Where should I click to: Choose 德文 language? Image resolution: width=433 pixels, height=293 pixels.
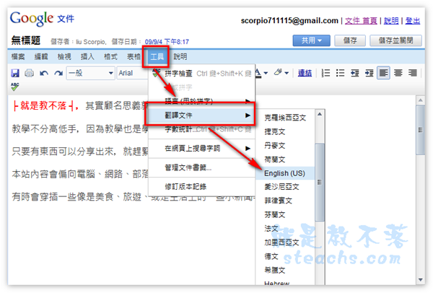coord(285,256)
